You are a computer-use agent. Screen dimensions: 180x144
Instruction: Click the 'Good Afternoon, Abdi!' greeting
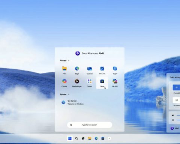[x=93, y=53]
